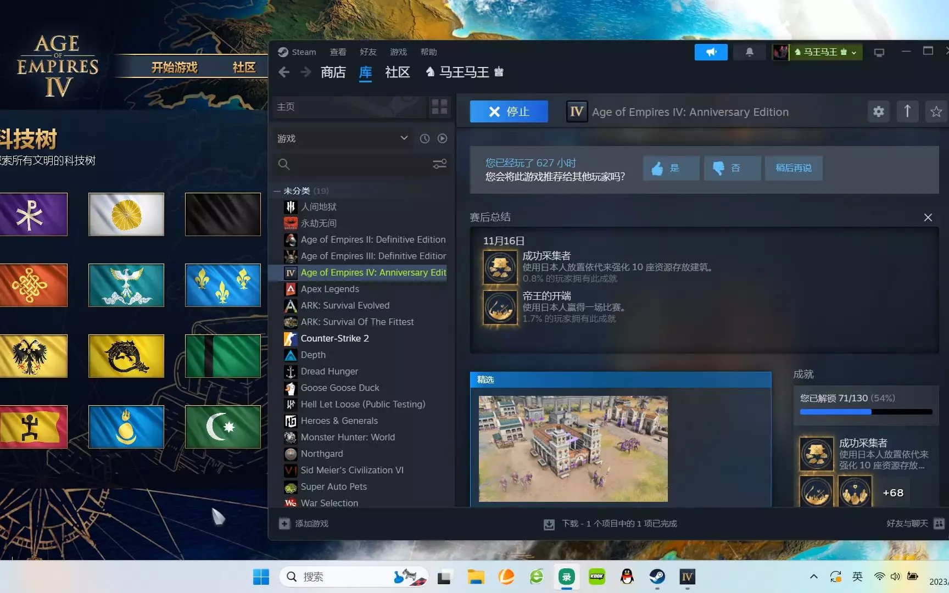The height and width of the screenshot is (593, 949).
Task: Show ready-to-play games filter icon
Action: pos(442,138)
